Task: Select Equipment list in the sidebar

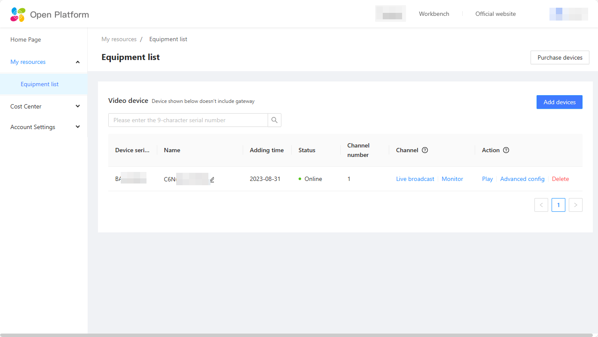Action: point(40,84)
